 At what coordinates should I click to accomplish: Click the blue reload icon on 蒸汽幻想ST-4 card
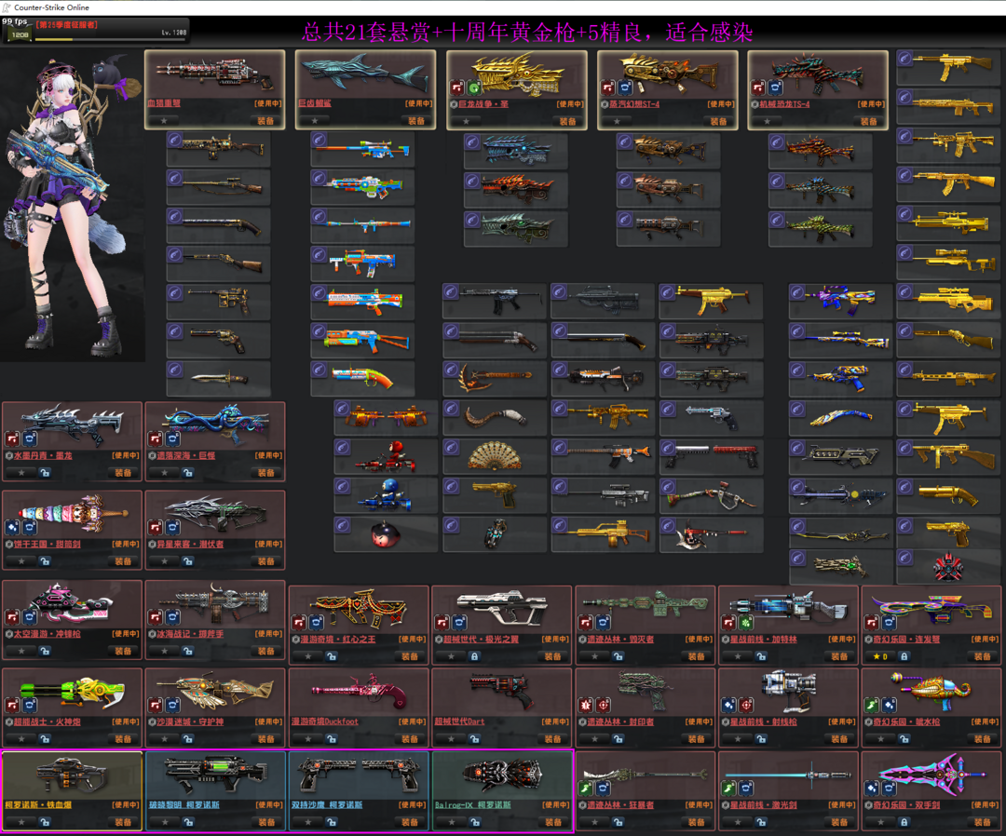[x=626, y=88]
